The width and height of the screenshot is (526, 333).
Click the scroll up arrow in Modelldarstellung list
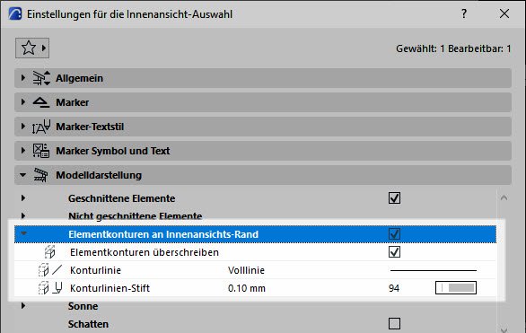[x=504, y=197]
